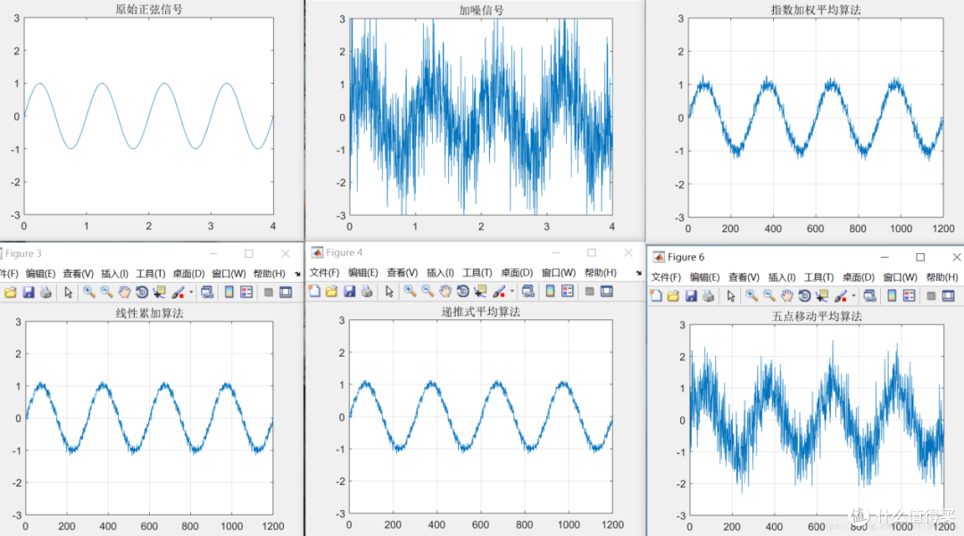Viewport: 964px width, 536px height.
Task: Enable Pan hand tool in Figure 6
Action: tap(787, 296)
